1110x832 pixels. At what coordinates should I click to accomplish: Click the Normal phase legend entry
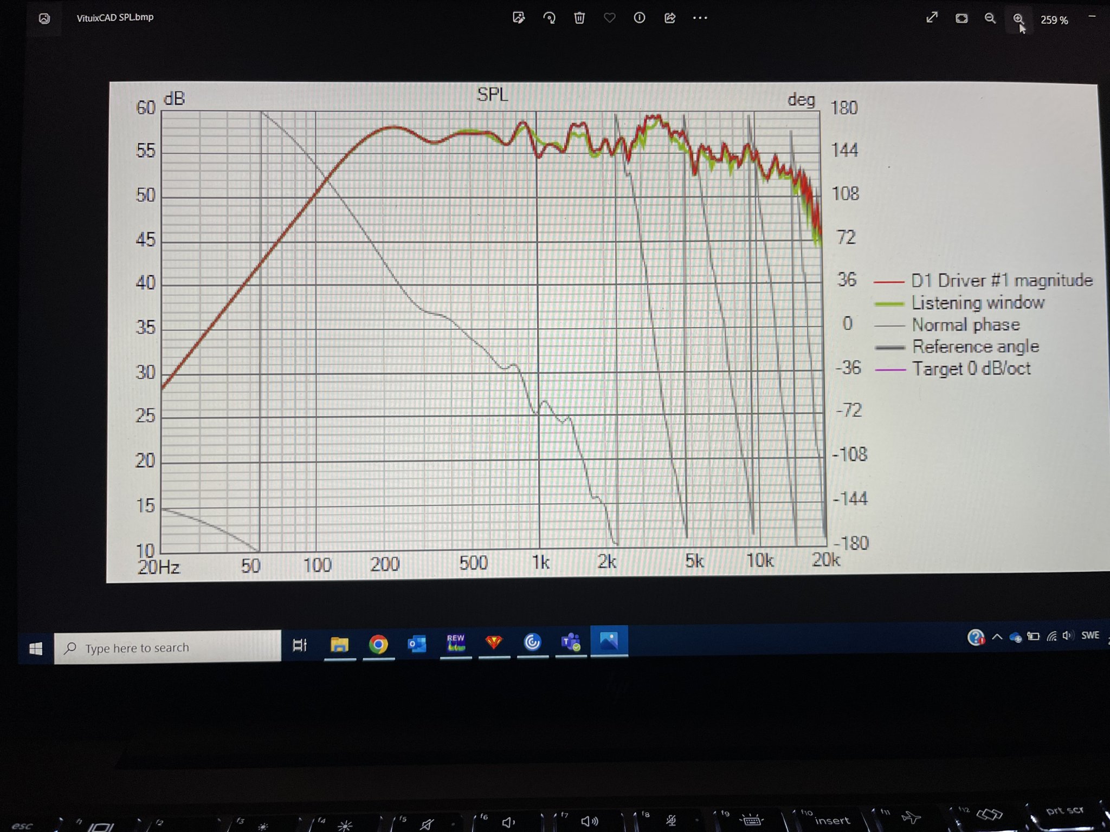point(947,325)
